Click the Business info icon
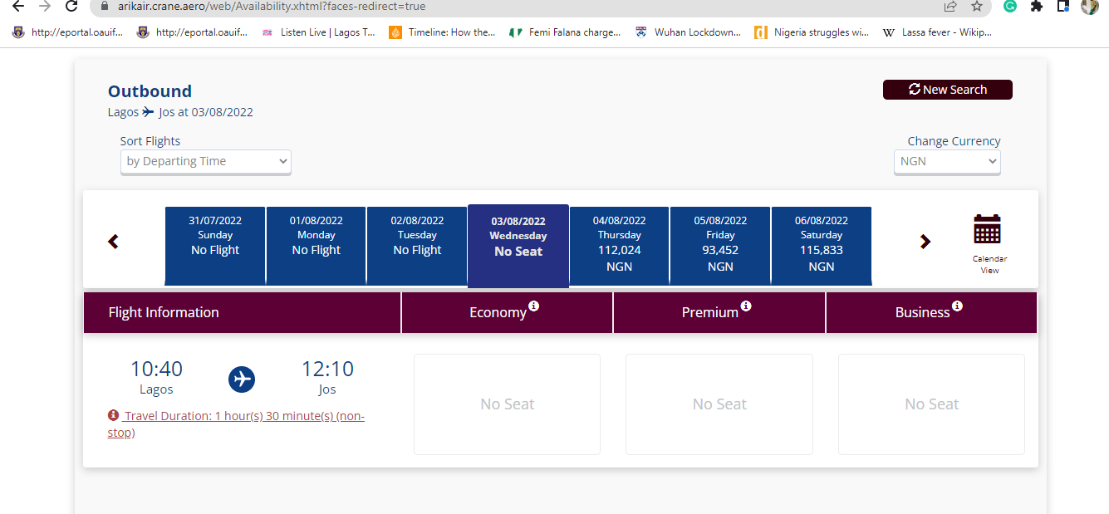1109x514 pixels. [958, 306]
